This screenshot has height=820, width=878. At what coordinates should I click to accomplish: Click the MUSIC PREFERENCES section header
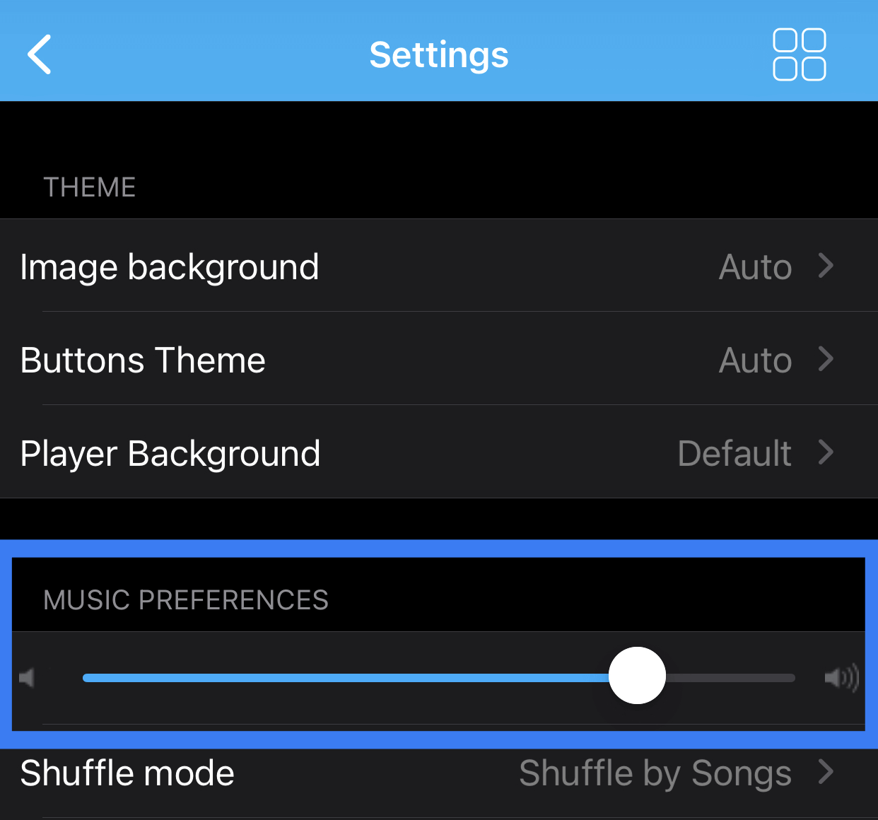(186, 599)
